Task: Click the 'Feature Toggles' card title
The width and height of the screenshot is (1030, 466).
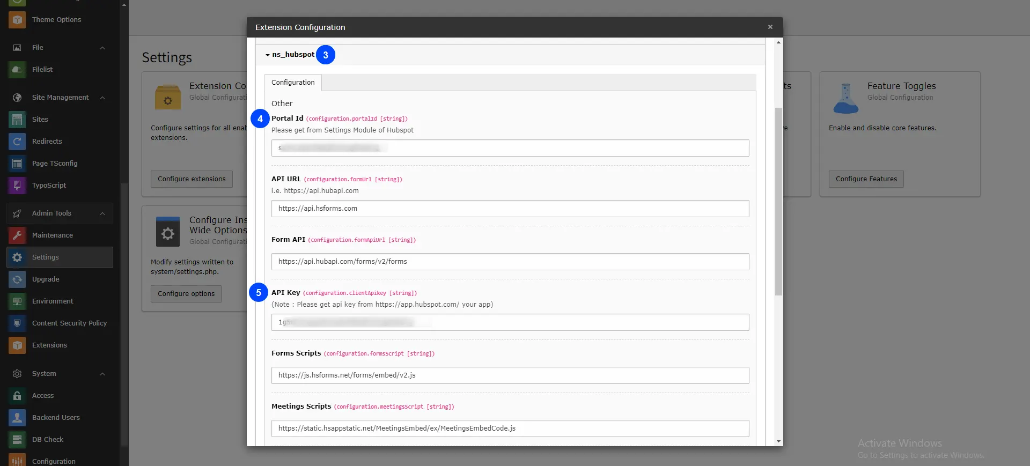Action: [901, 86]
